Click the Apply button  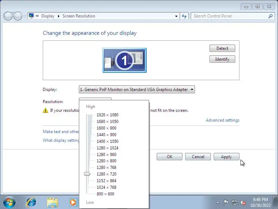tap(227, 156)
